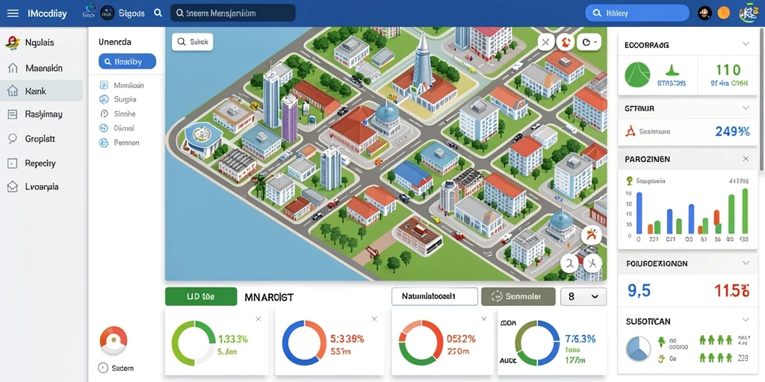Click the Maenaidn home icon in the sidebar

click(x=13, y=68)
